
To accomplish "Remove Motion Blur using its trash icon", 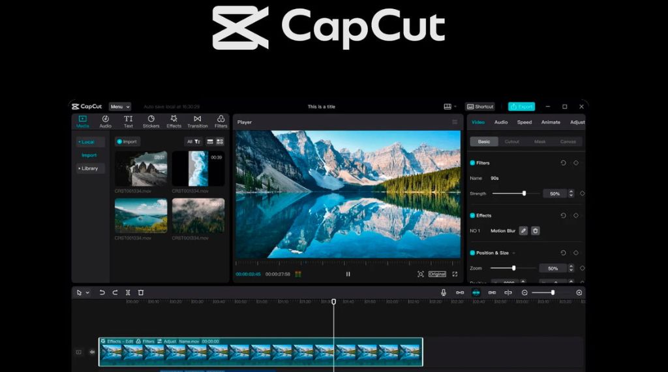I will click(535, 230).
